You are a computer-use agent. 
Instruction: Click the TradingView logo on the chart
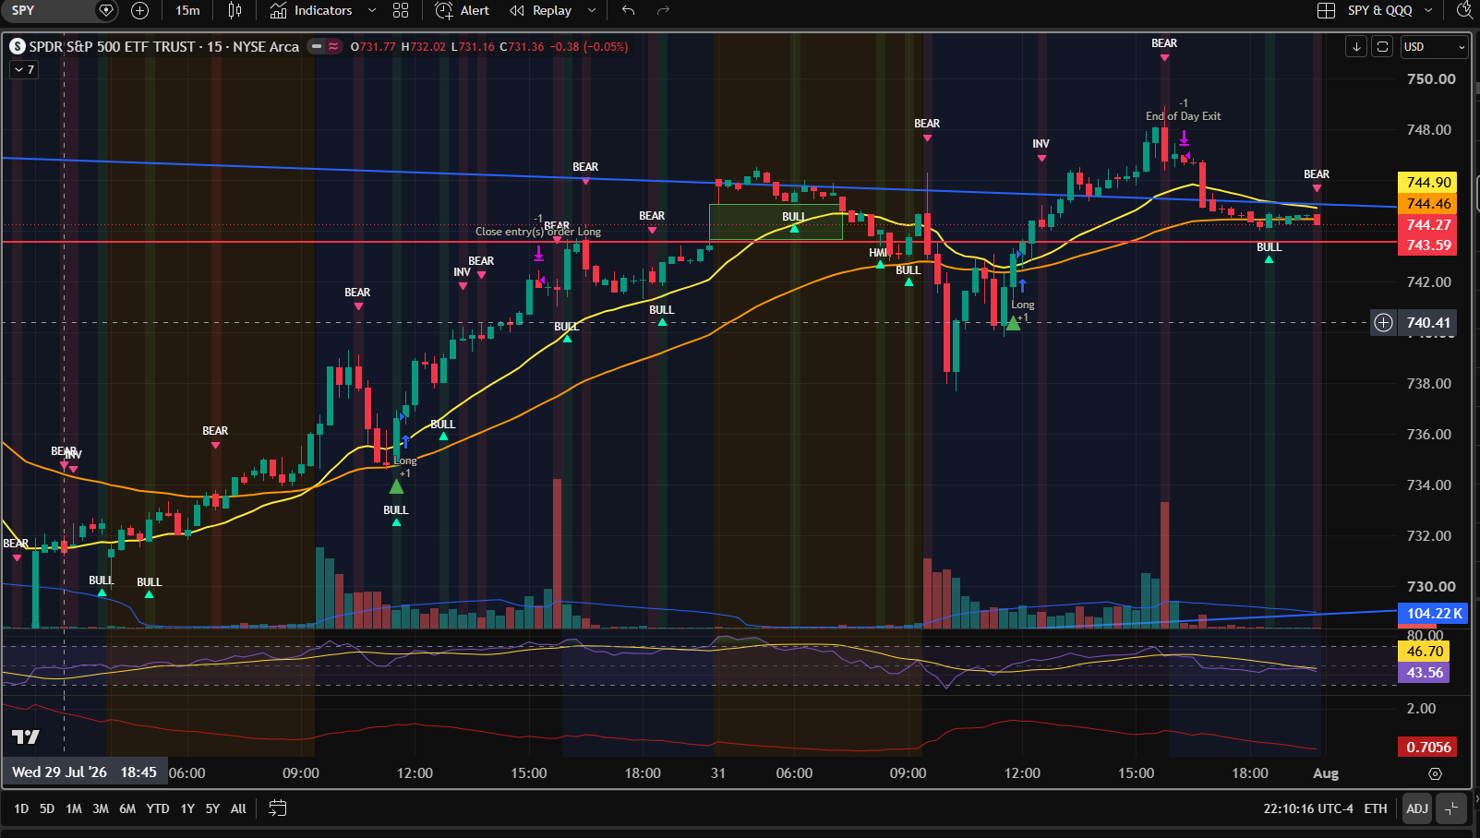(x=26, y=736)
